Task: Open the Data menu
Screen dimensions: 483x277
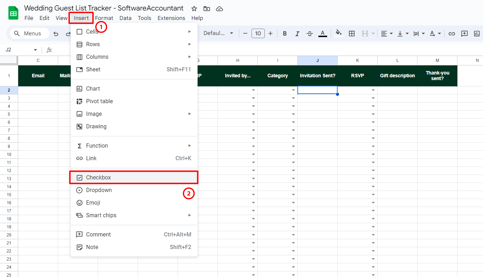Action: 125,18
